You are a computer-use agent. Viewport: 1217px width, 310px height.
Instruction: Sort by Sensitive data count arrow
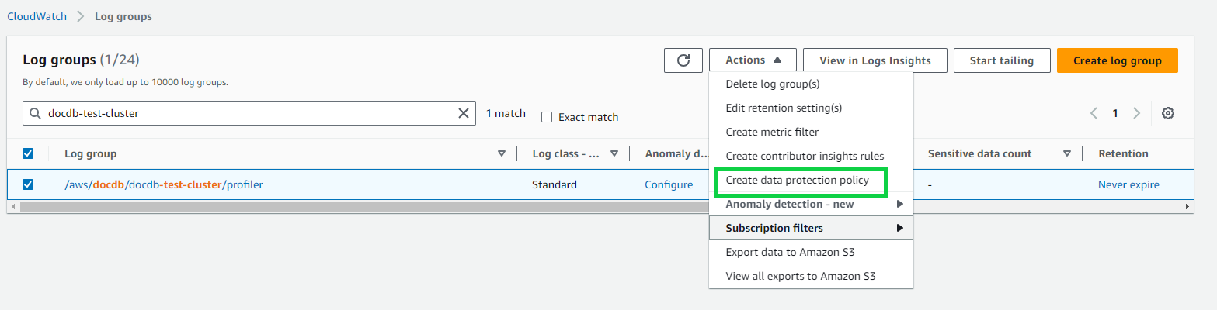click(x=1066, y=153)
